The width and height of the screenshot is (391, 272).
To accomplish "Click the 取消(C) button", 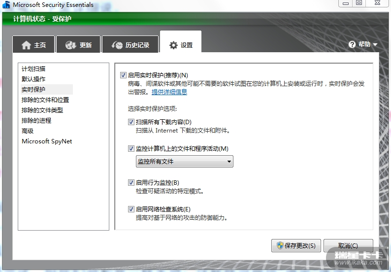I will (x=348, y=245).
